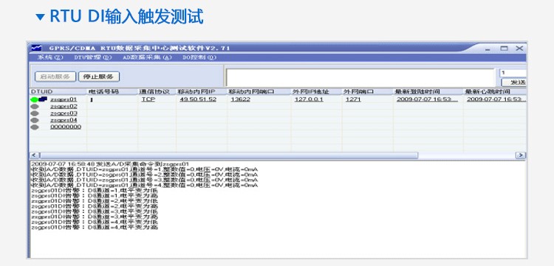
Task: Click the disabled 启动服务 button
Action: click(55, 77)
